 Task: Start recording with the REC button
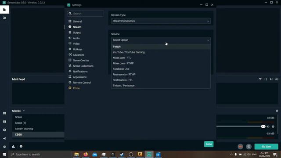(x=241, y=147)
